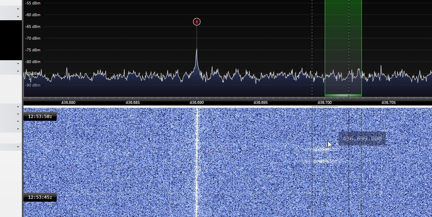The image size is (432, 217).
Task: Click 436.705 on the frequency ruler
Action: [x=389, y=103]
